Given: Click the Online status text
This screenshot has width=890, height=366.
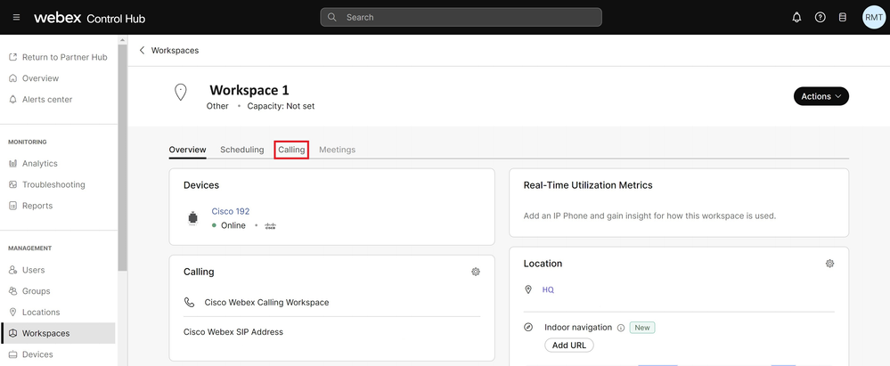Looking at the screenshot, I should [x=233, y=226].
